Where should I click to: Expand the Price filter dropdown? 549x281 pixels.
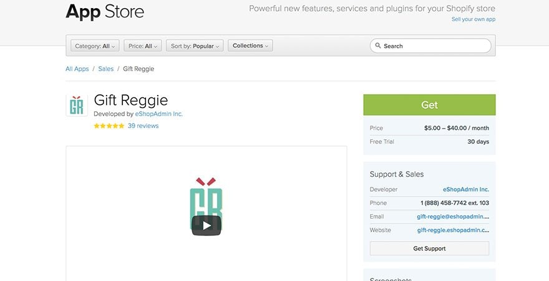(143, 46)
